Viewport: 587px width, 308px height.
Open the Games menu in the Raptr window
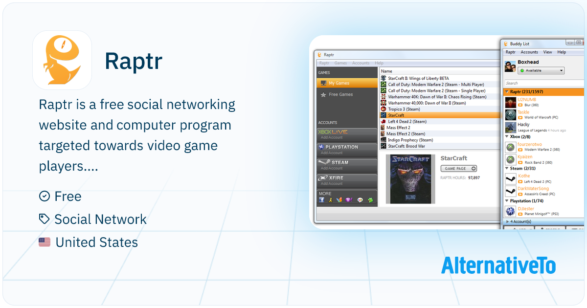[340, 63]
